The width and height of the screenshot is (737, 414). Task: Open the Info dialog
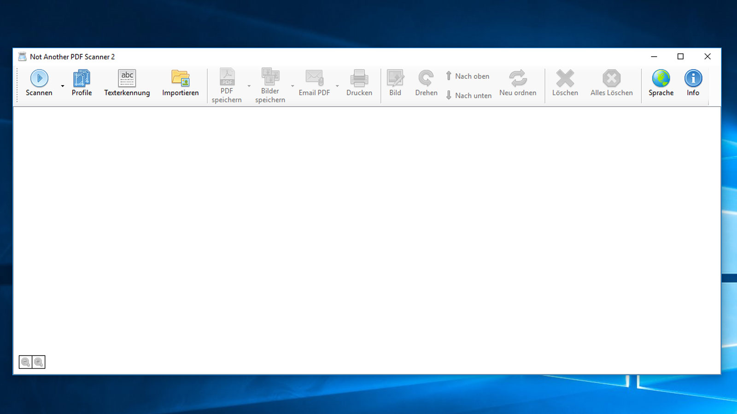pyautogui.click(x=693, y=83)
